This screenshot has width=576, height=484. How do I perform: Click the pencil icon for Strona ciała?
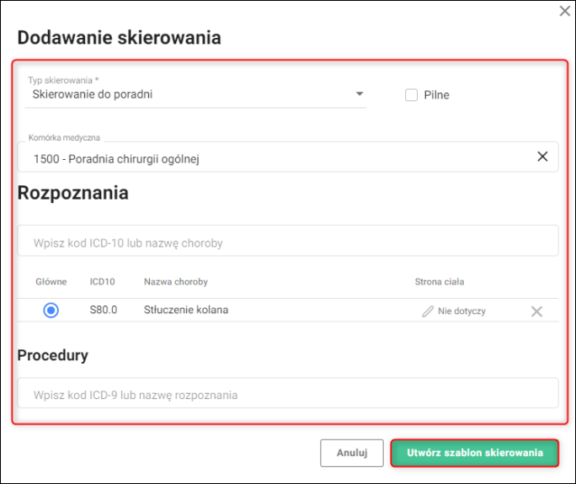click(x=428, y=311)
